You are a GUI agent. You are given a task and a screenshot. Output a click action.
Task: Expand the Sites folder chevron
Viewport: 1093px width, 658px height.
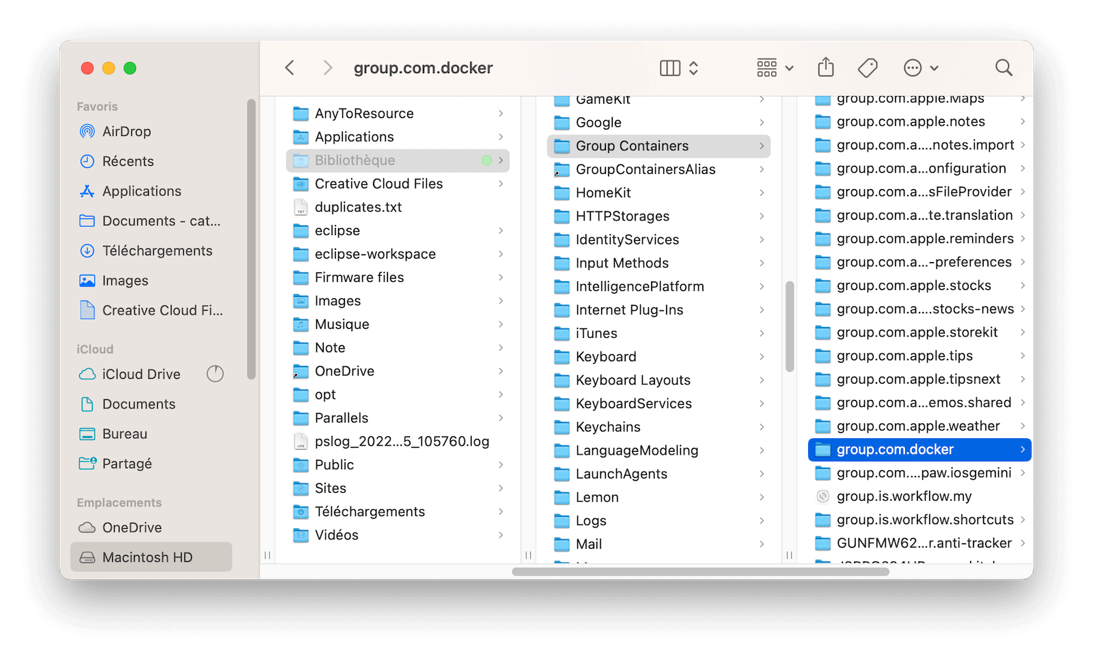(501, 488)
